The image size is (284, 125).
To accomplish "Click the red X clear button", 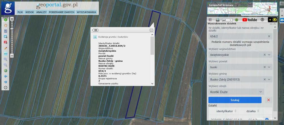I will (x=269, y=100).
